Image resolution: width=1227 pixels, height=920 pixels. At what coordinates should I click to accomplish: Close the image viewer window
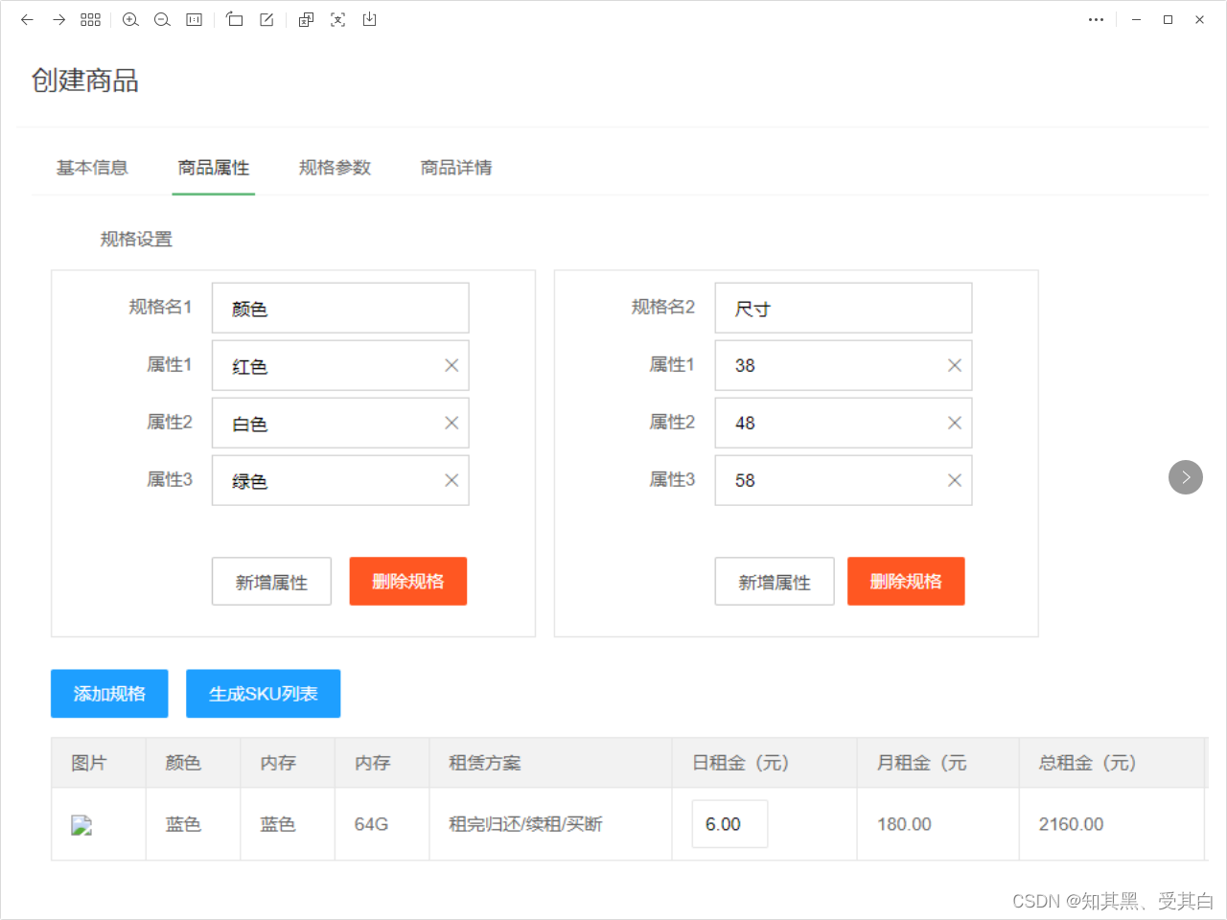1199,19
